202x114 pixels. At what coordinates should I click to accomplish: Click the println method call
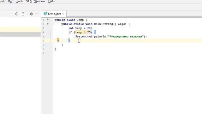click(x=100, y=36)
